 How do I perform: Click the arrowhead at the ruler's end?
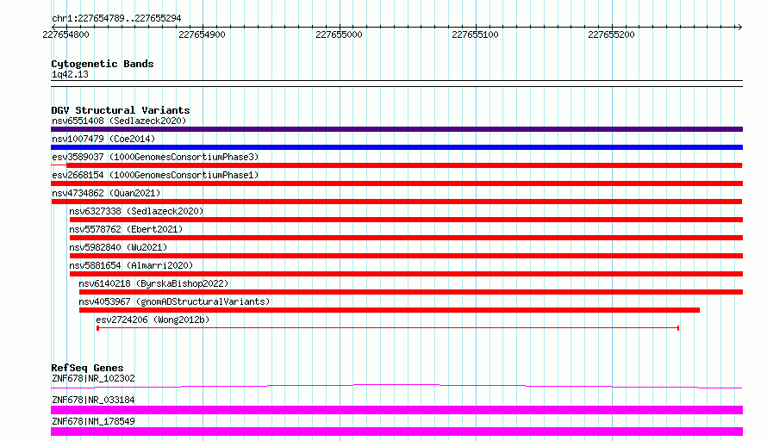tap(739, 28)
